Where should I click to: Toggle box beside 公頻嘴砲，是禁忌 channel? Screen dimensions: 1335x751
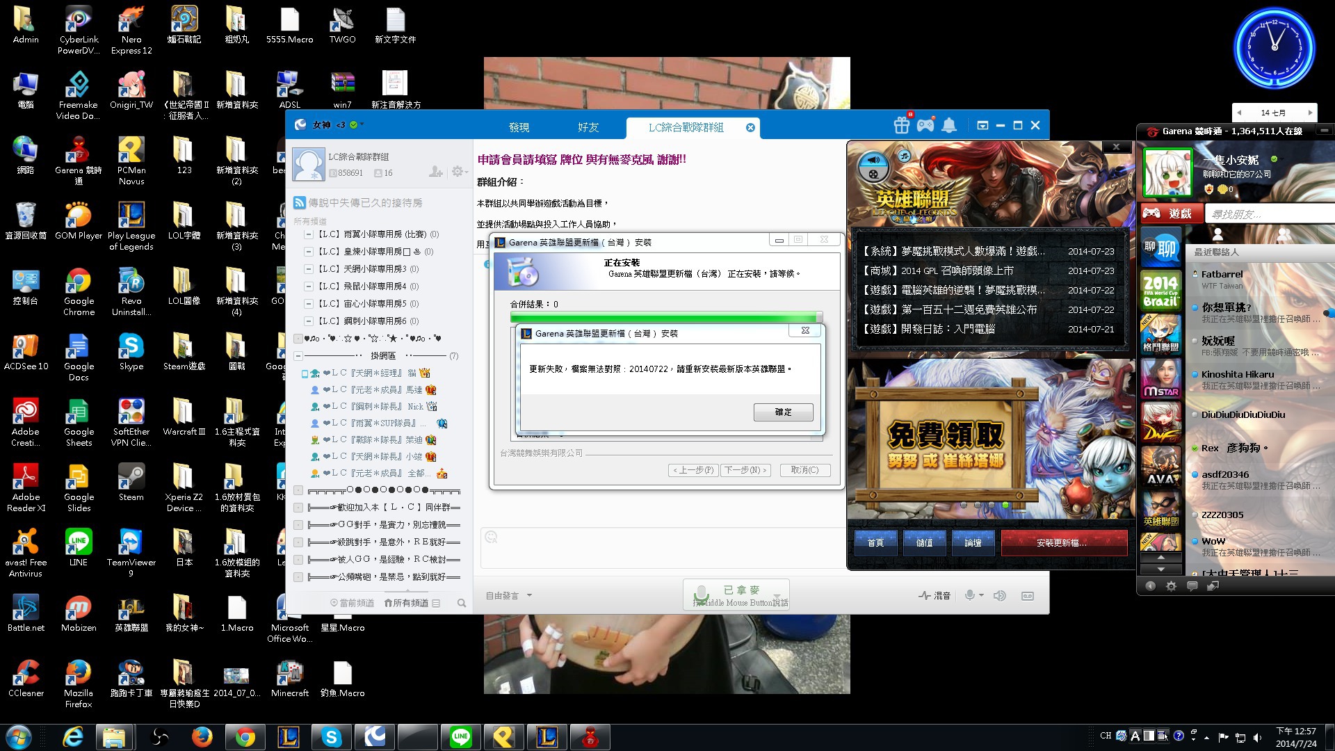click(x=298, y=576)
